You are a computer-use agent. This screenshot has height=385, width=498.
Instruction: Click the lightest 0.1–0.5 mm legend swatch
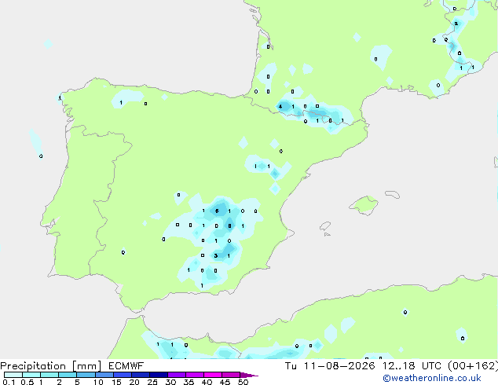pyautogui.click(x=13, y=375)
